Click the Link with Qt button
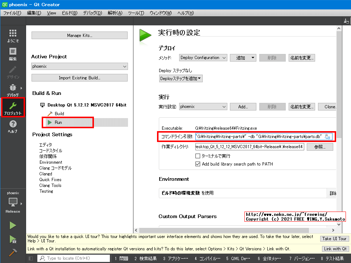The image size is (351, 263). (x=335, y=249)
